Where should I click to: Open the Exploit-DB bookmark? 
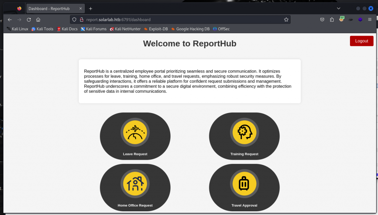pos(156,29)
